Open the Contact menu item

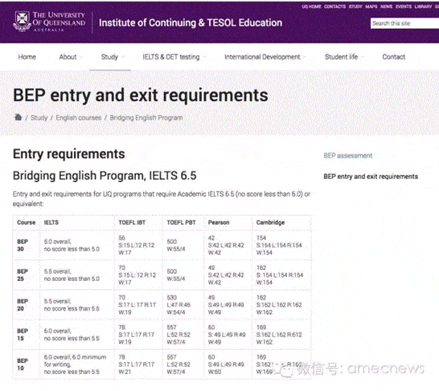pos(394,57)
